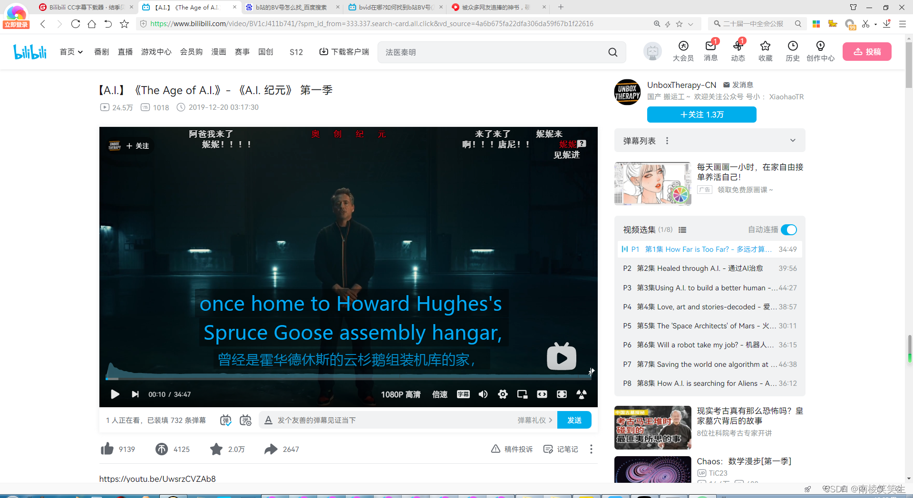Skip to the next episode
913x498 pixels.
click(x=135, y=394)
